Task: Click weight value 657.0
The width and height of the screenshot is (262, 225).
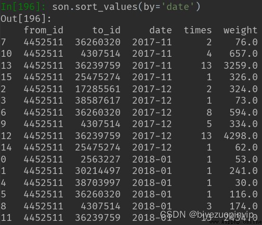Action: click(x=243, y=54)
